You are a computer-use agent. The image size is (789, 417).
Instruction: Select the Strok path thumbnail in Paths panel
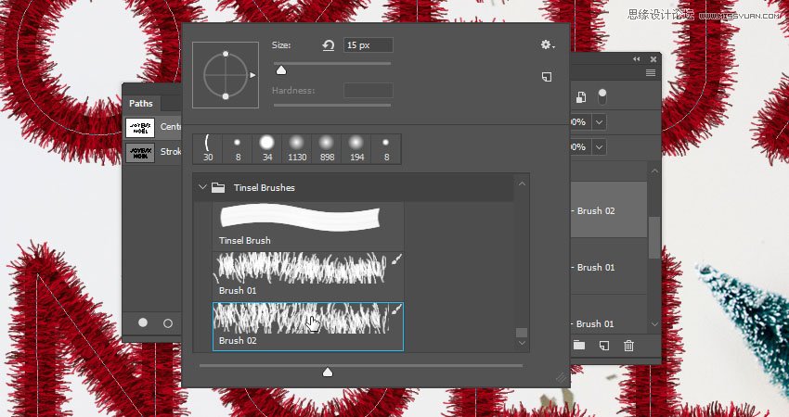[140, 153]
